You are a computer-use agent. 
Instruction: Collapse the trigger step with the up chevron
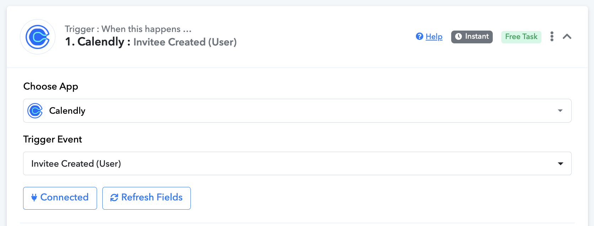click(x=567, y=37)
